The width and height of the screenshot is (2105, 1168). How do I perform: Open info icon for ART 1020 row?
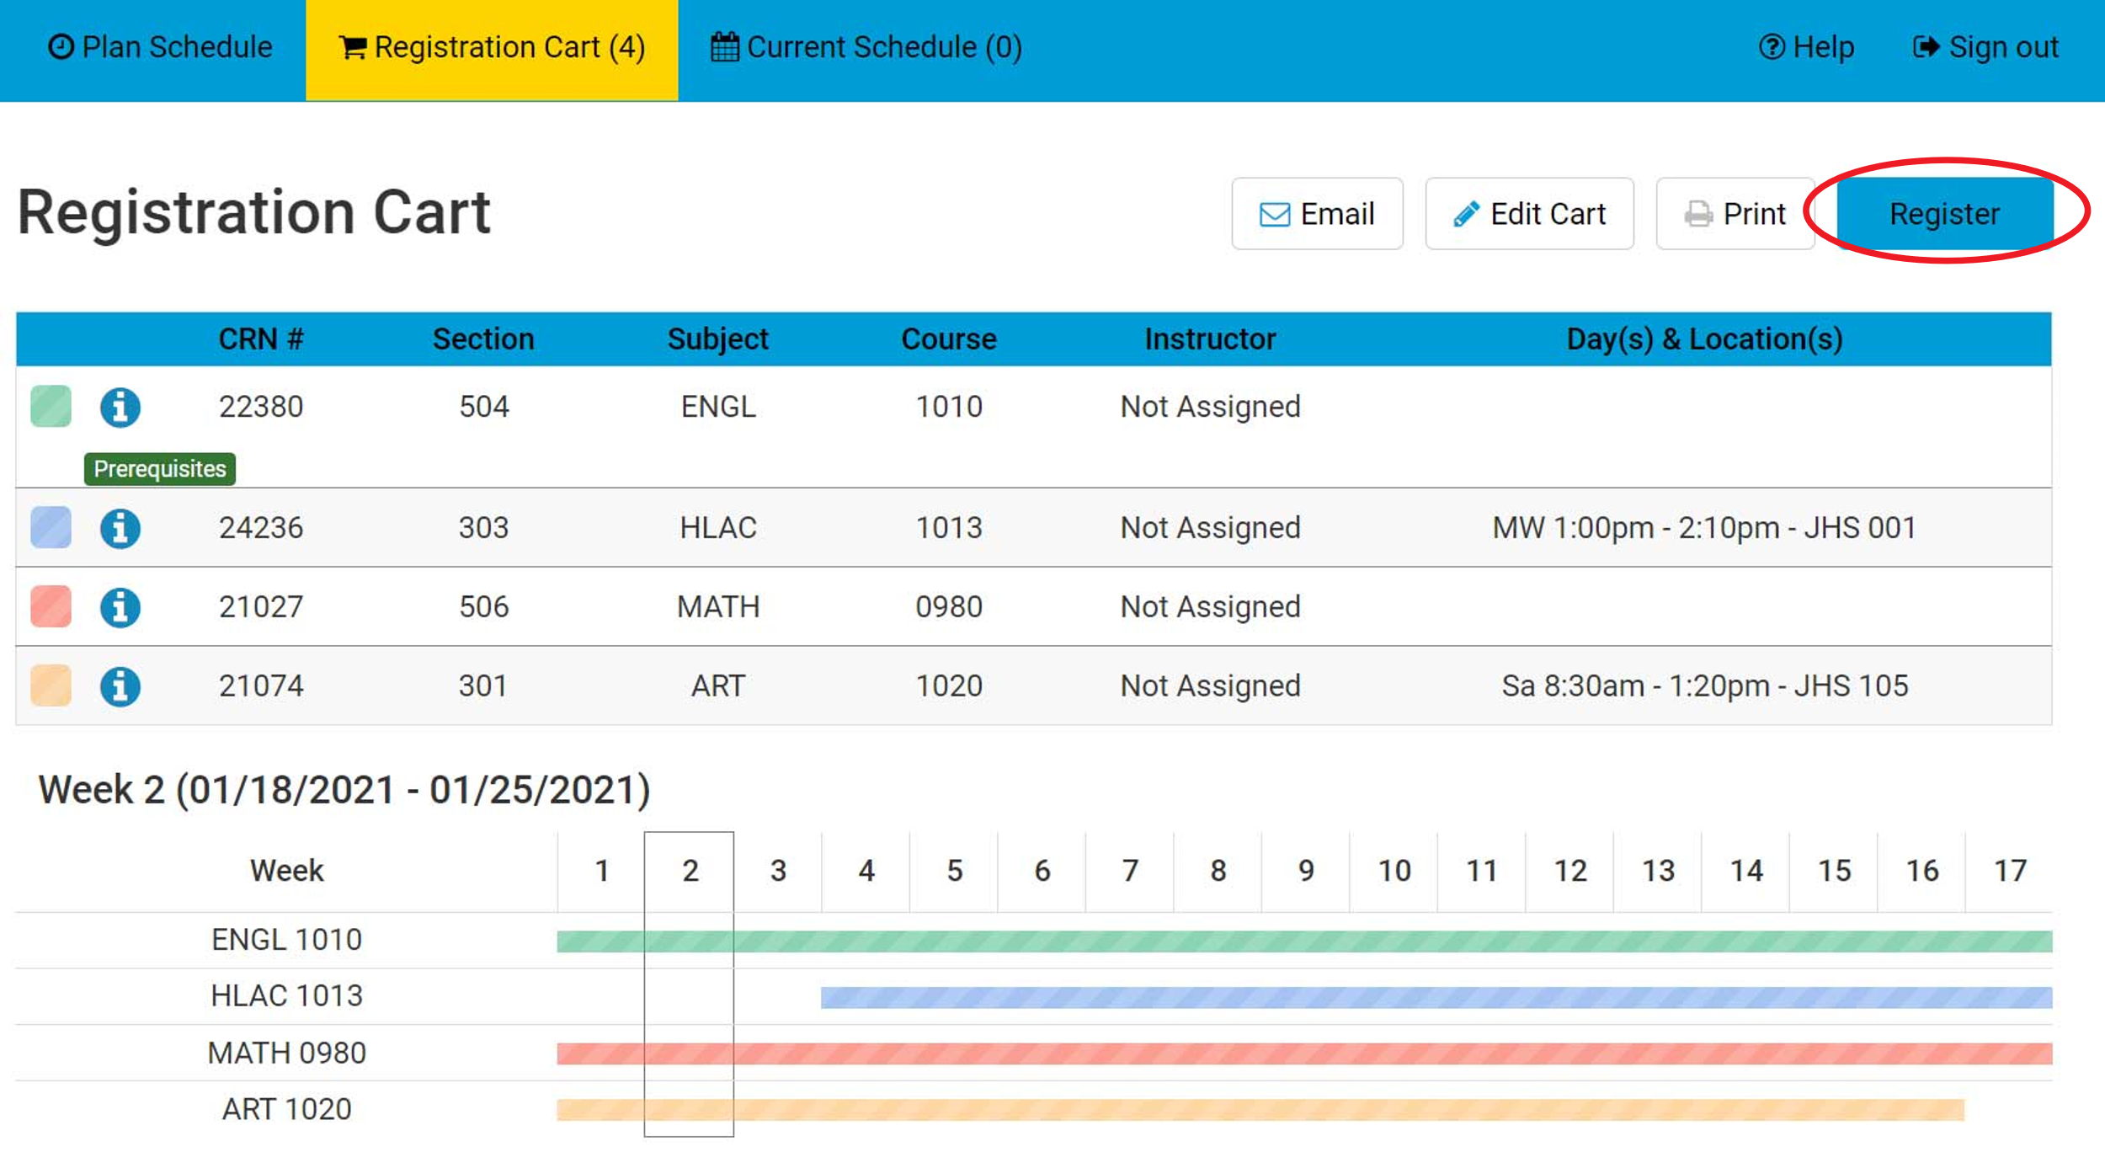tap(120, 686)
